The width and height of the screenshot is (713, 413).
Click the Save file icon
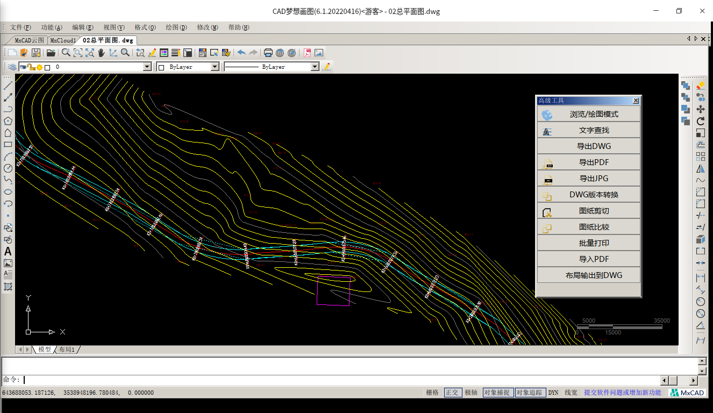point(36,53)
